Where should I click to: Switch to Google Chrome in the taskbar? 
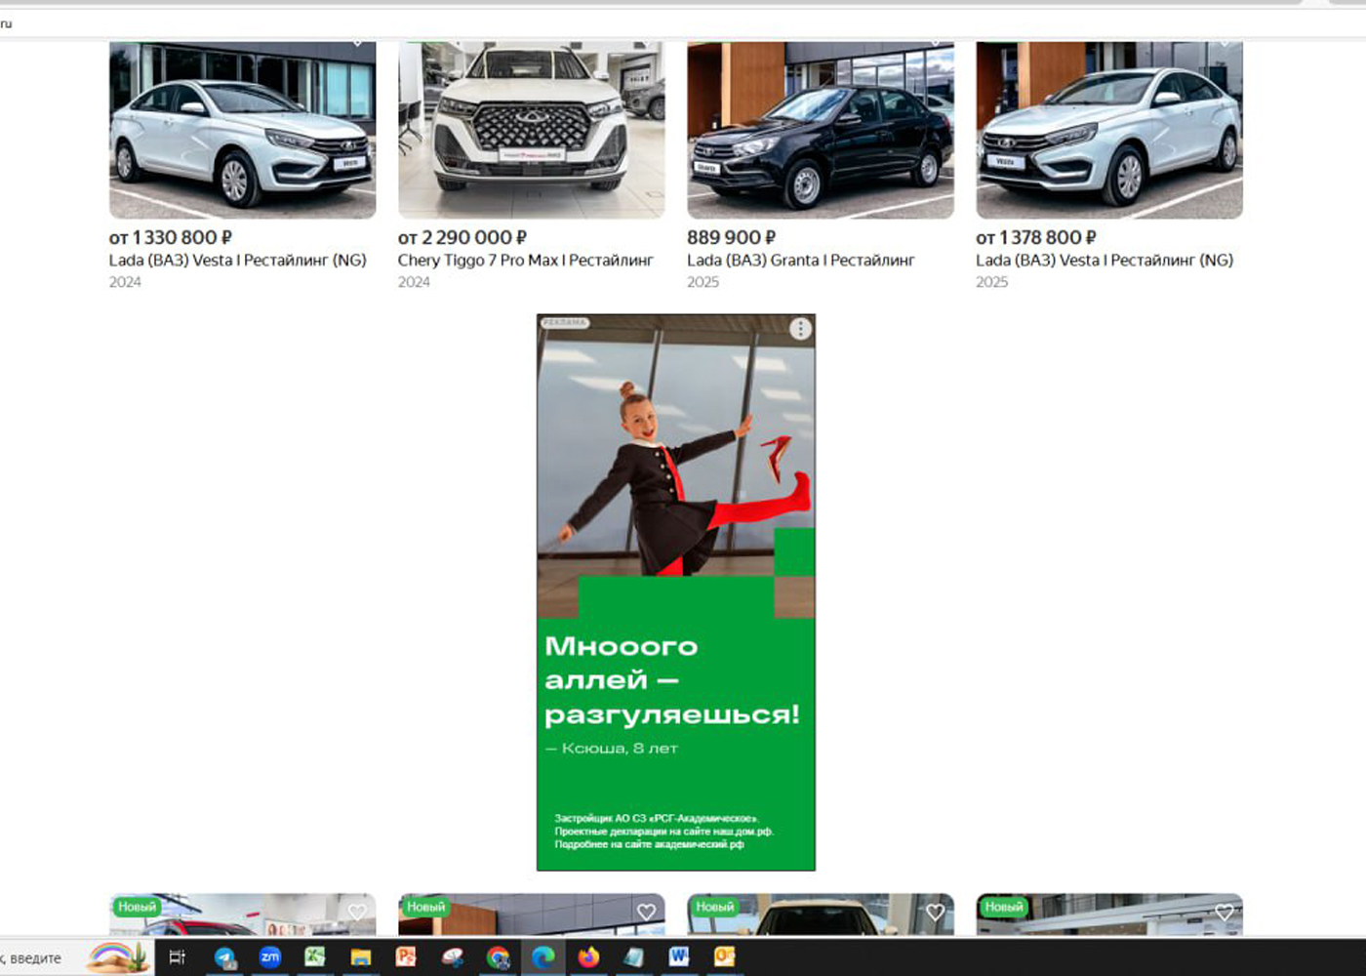click(498, 957)
